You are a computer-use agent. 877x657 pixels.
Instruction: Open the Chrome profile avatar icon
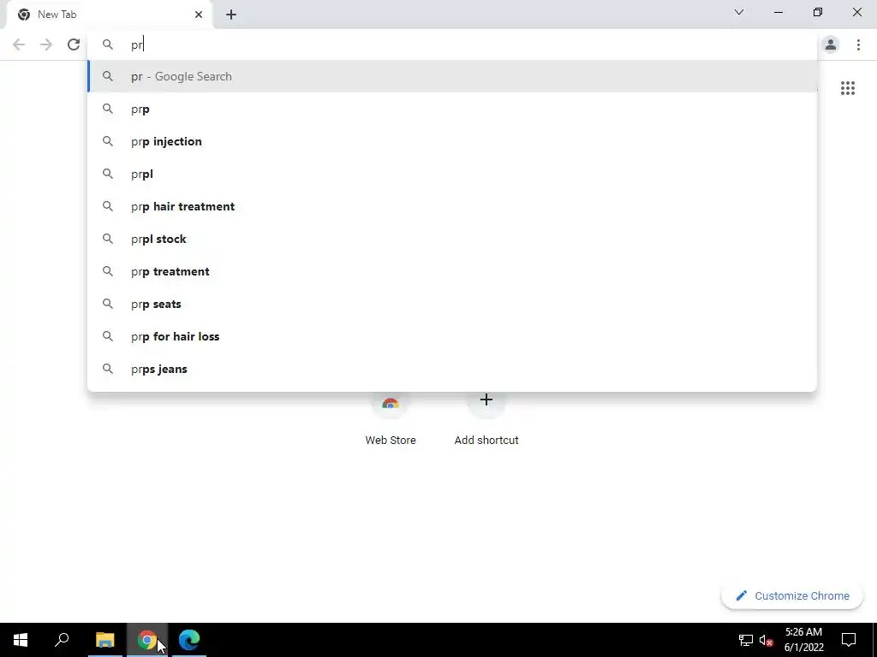tap(831, 44)
